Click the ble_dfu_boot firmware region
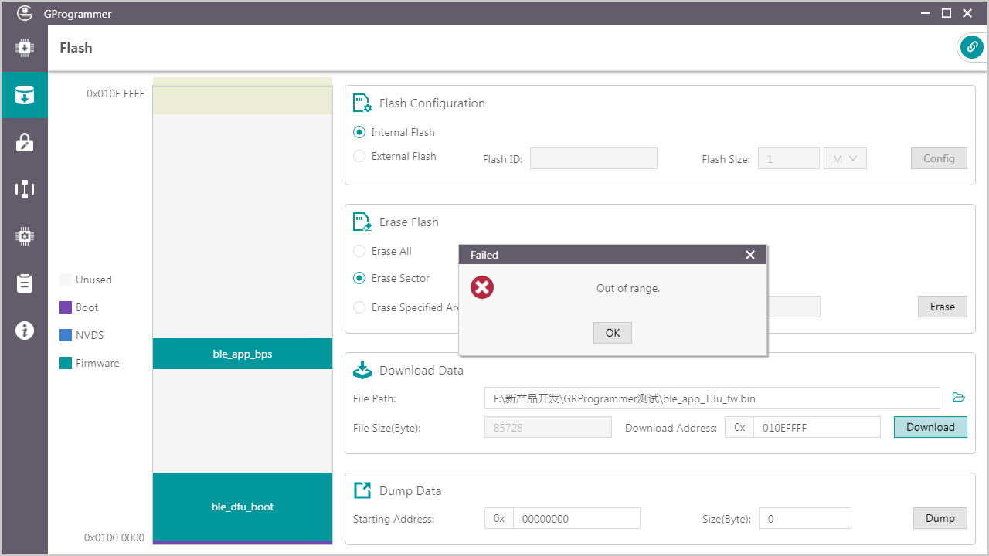The height and width of the screenshot is (556, 989). pos(243,507)
